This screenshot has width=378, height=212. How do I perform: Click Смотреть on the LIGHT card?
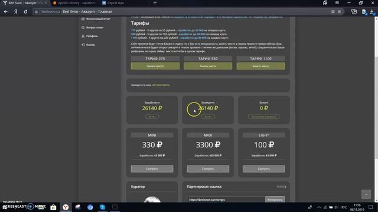tap(264, 169)
